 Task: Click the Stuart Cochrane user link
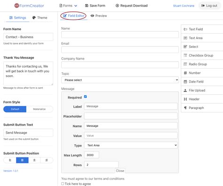coord(183,6)
